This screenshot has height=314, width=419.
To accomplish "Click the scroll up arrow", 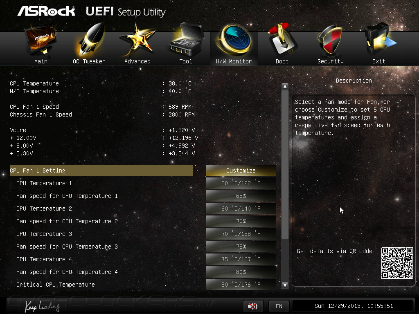I will pyautogui.click(x=285, y=87).
